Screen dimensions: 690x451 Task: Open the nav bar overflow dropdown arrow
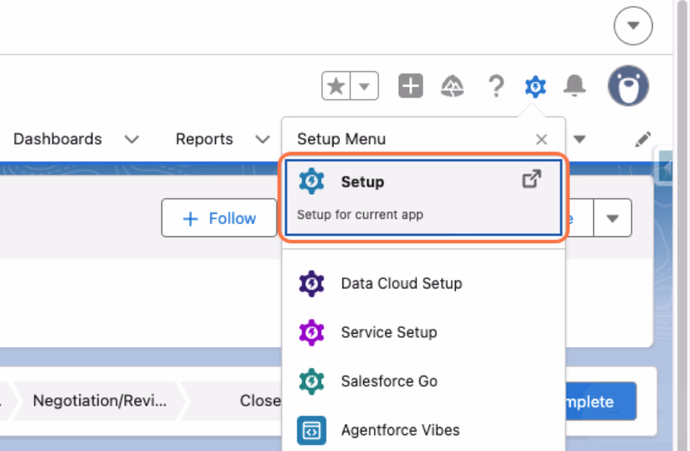point(579,140)
